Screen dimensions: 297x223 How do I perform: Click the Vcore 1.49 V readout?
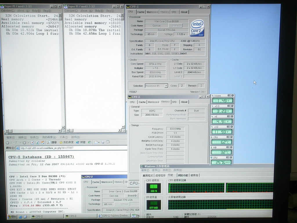pyautogui.click(x=222, y=100)
